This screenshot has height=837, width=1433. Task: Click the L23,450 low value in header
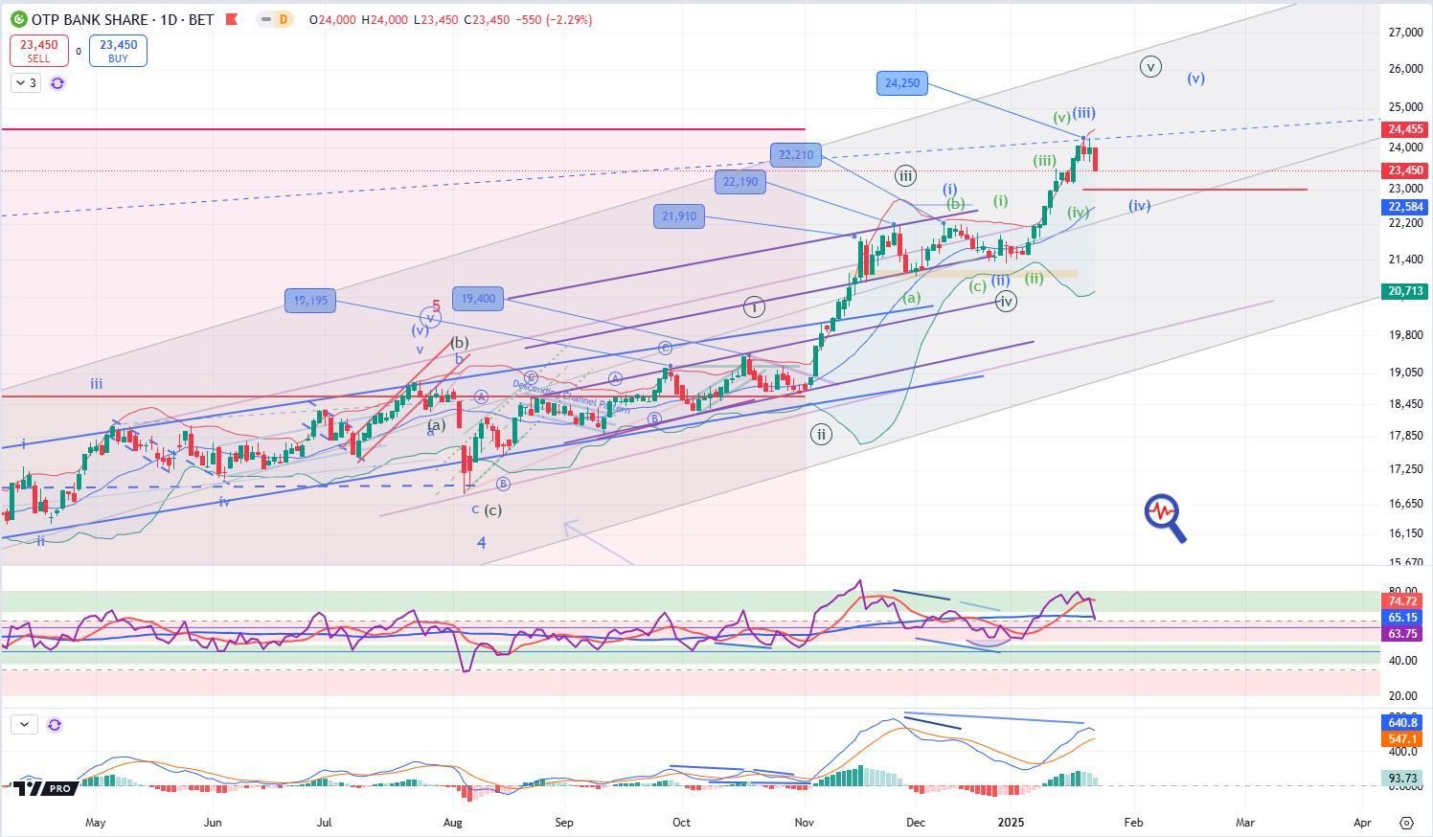coord(435,19)
